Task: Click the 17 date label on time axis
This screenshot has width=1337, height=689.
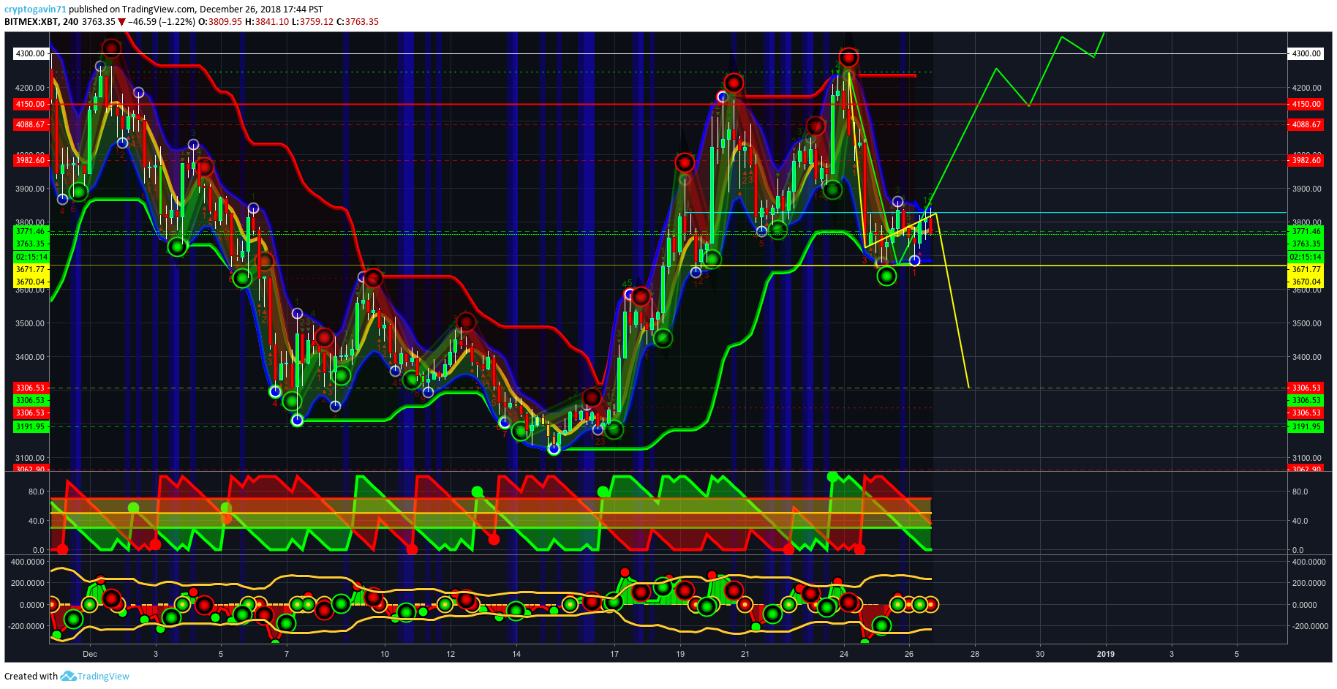Action: 614,654
